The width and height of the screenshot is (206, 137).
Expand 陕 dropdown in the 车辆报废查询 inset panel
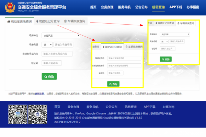point(164,41)
